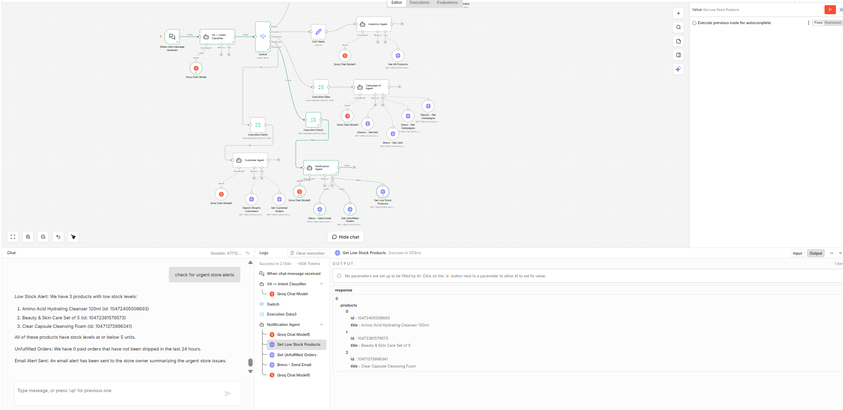
Task: Click the red execute node button
Action: point(830,9)
